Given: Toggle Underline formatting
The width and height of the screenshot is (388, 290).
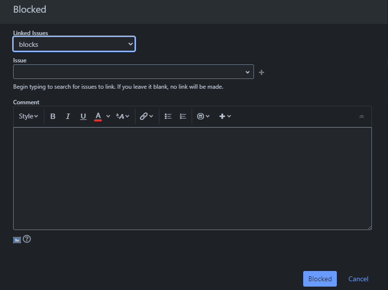Looking at the screenshot, I should 83,116.
